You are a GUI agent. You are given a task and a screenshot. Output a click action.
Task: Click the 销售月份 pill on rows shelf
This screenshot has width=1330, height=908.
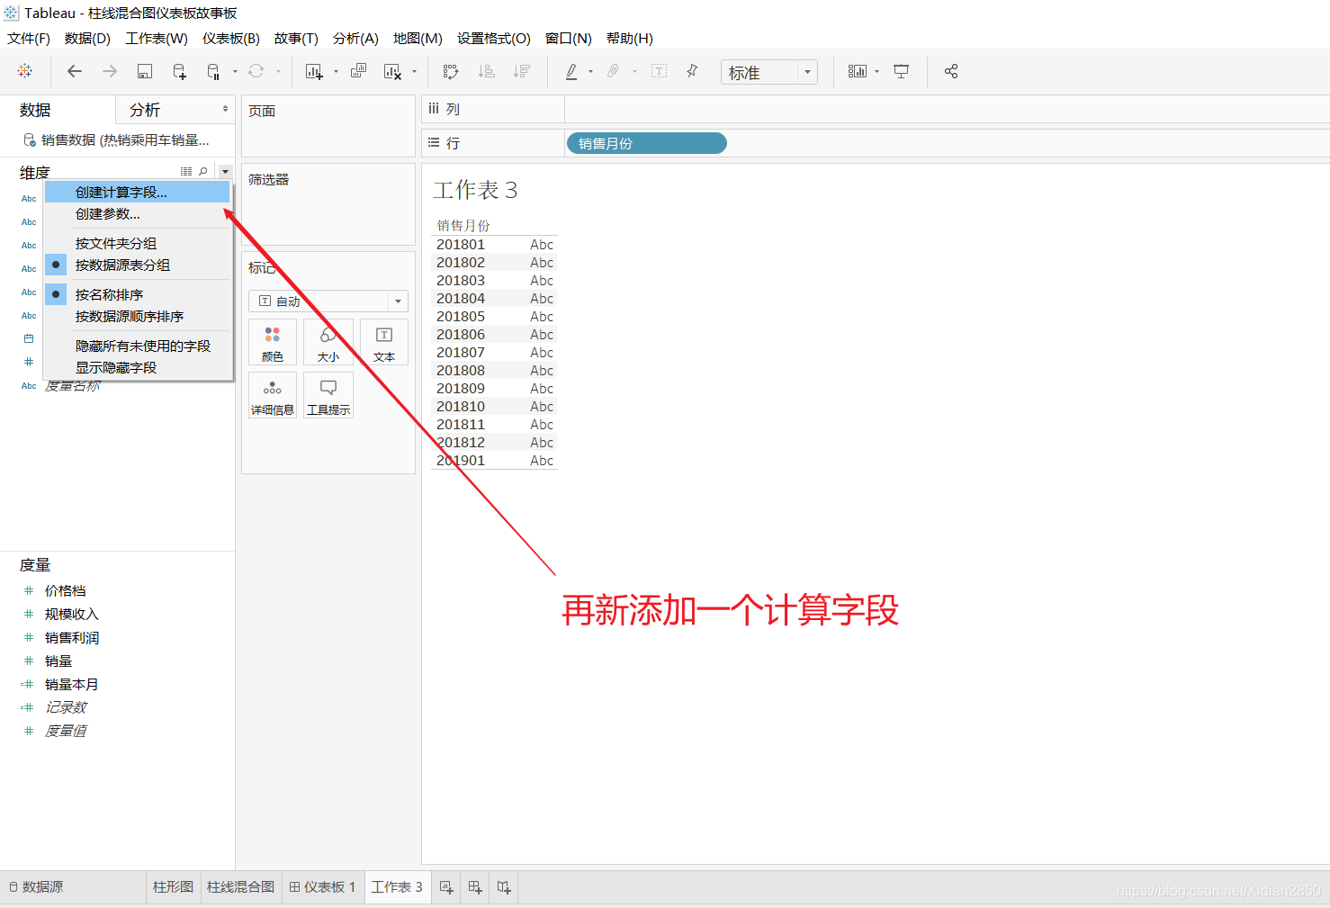click(647, 143)
